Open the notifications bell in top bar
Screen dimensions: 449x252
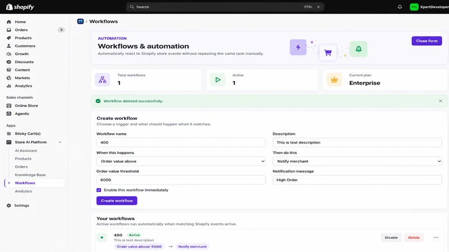click(x=400, y=7)
